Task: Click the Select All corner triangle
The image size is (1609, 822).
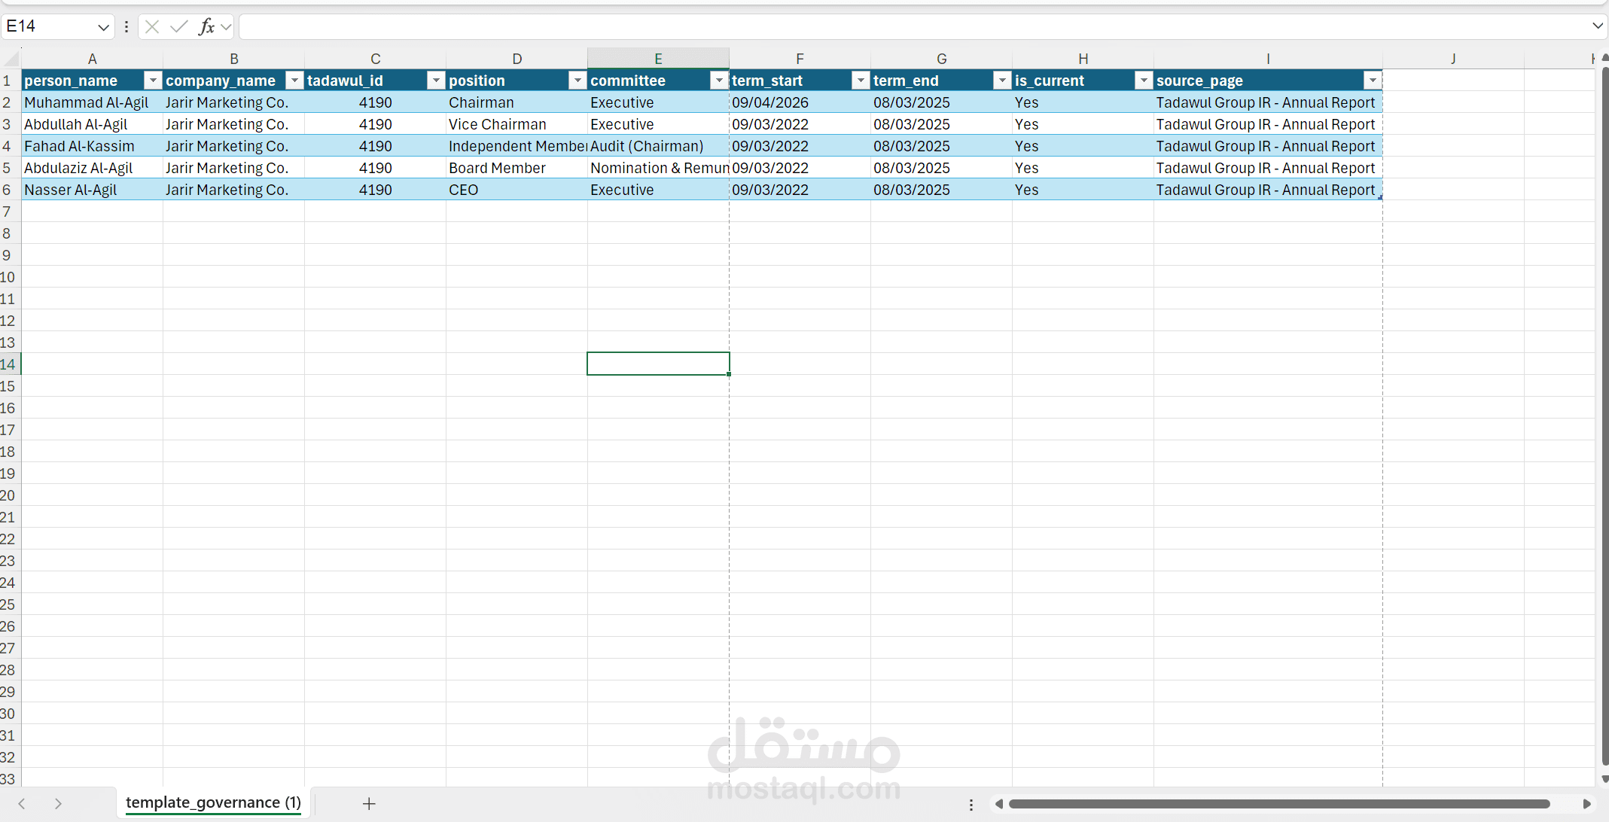Action: [11, 59]
